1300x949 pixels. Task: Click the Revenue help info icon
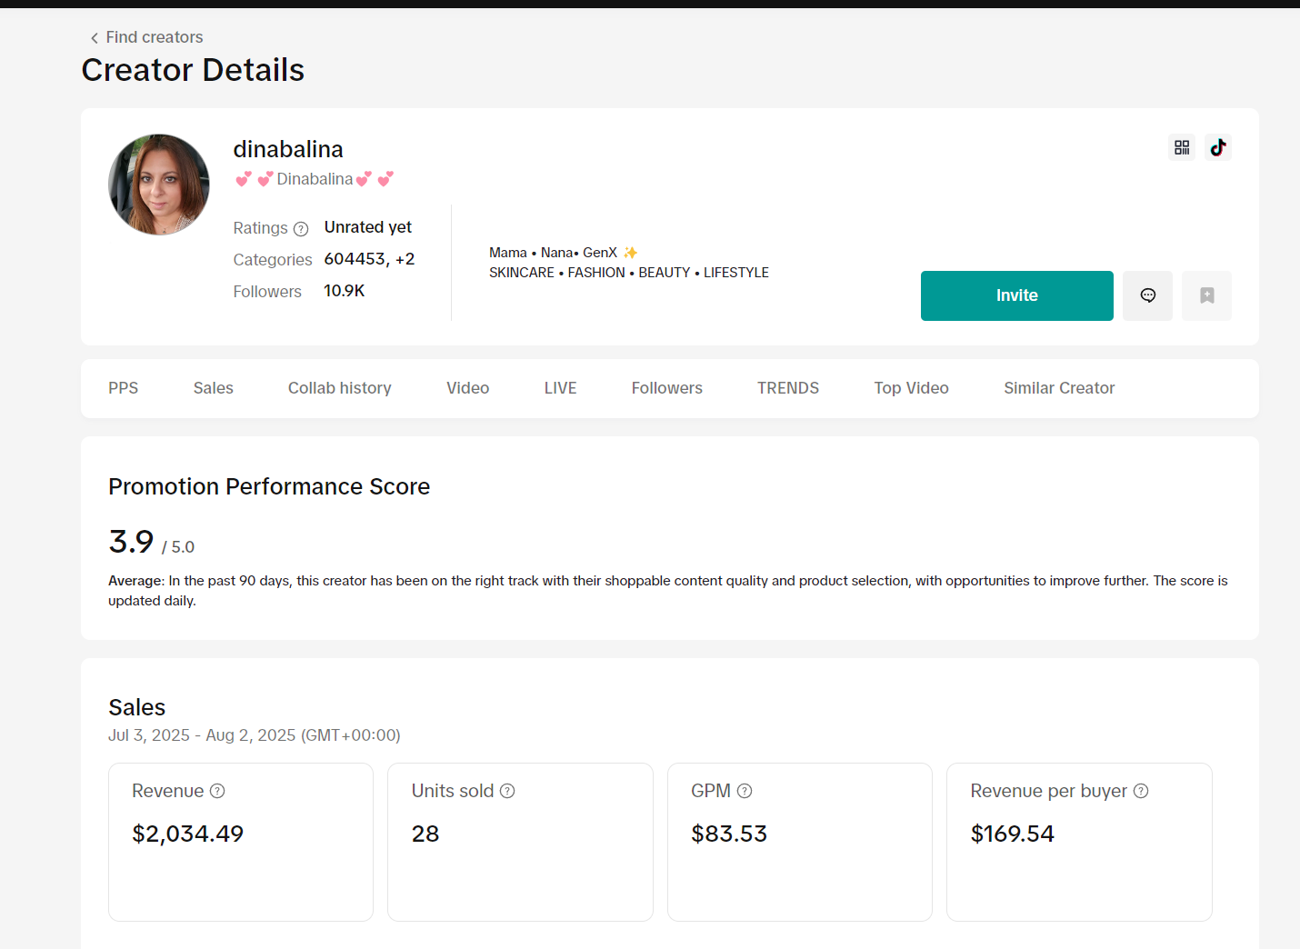coord(217,791)
